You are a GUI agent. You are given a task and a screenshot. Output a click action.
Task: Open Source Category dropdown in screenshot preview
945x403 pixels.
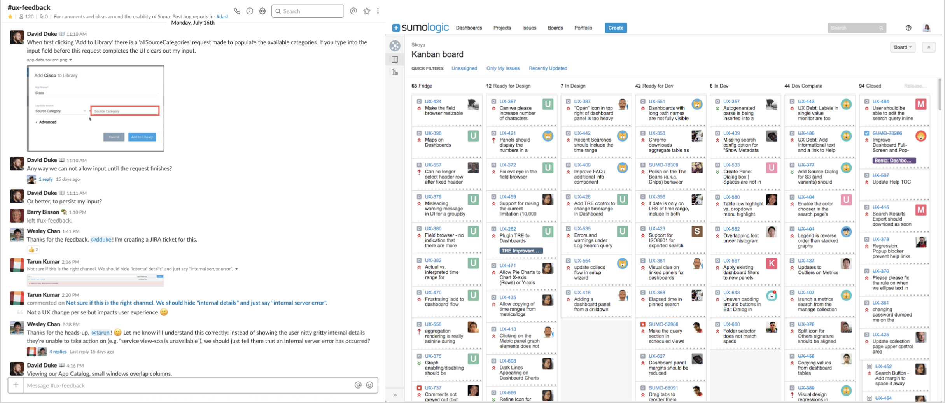[61, 111]
